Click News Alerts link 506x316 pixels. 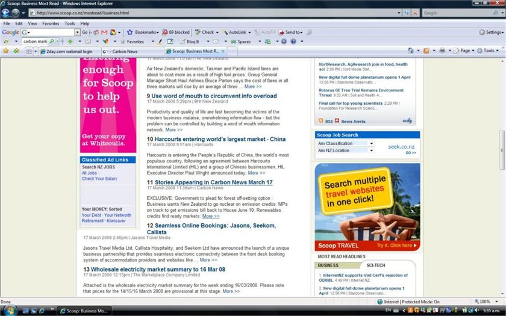[353, 121]
